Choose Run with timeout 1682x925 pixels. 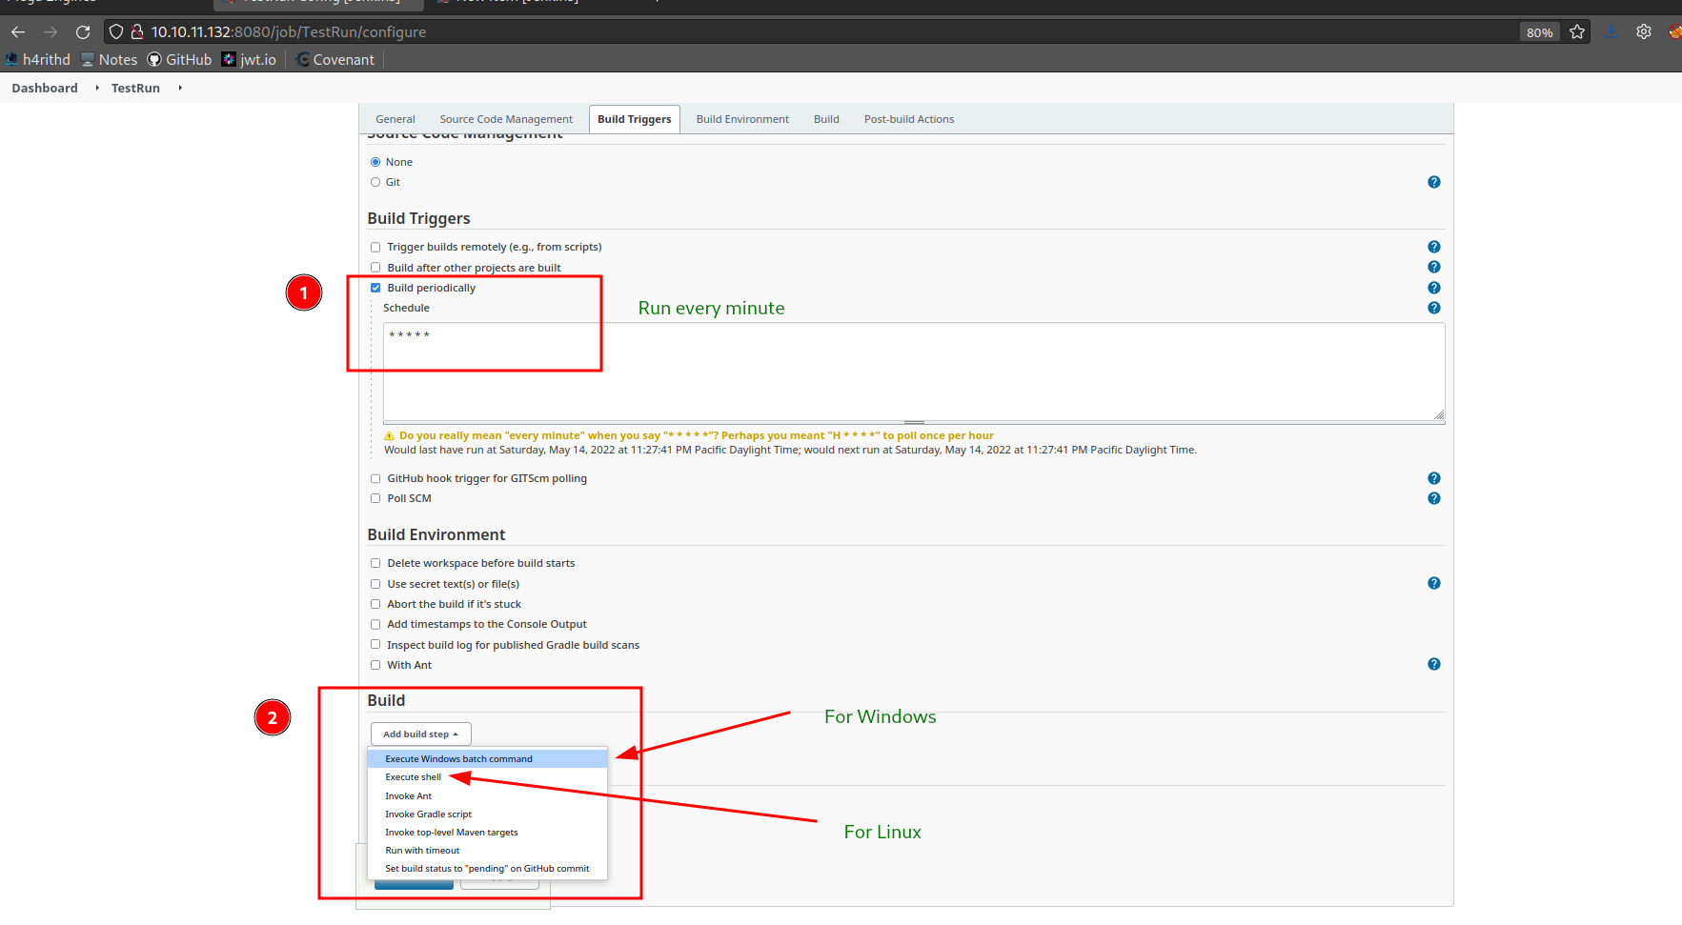487,850
